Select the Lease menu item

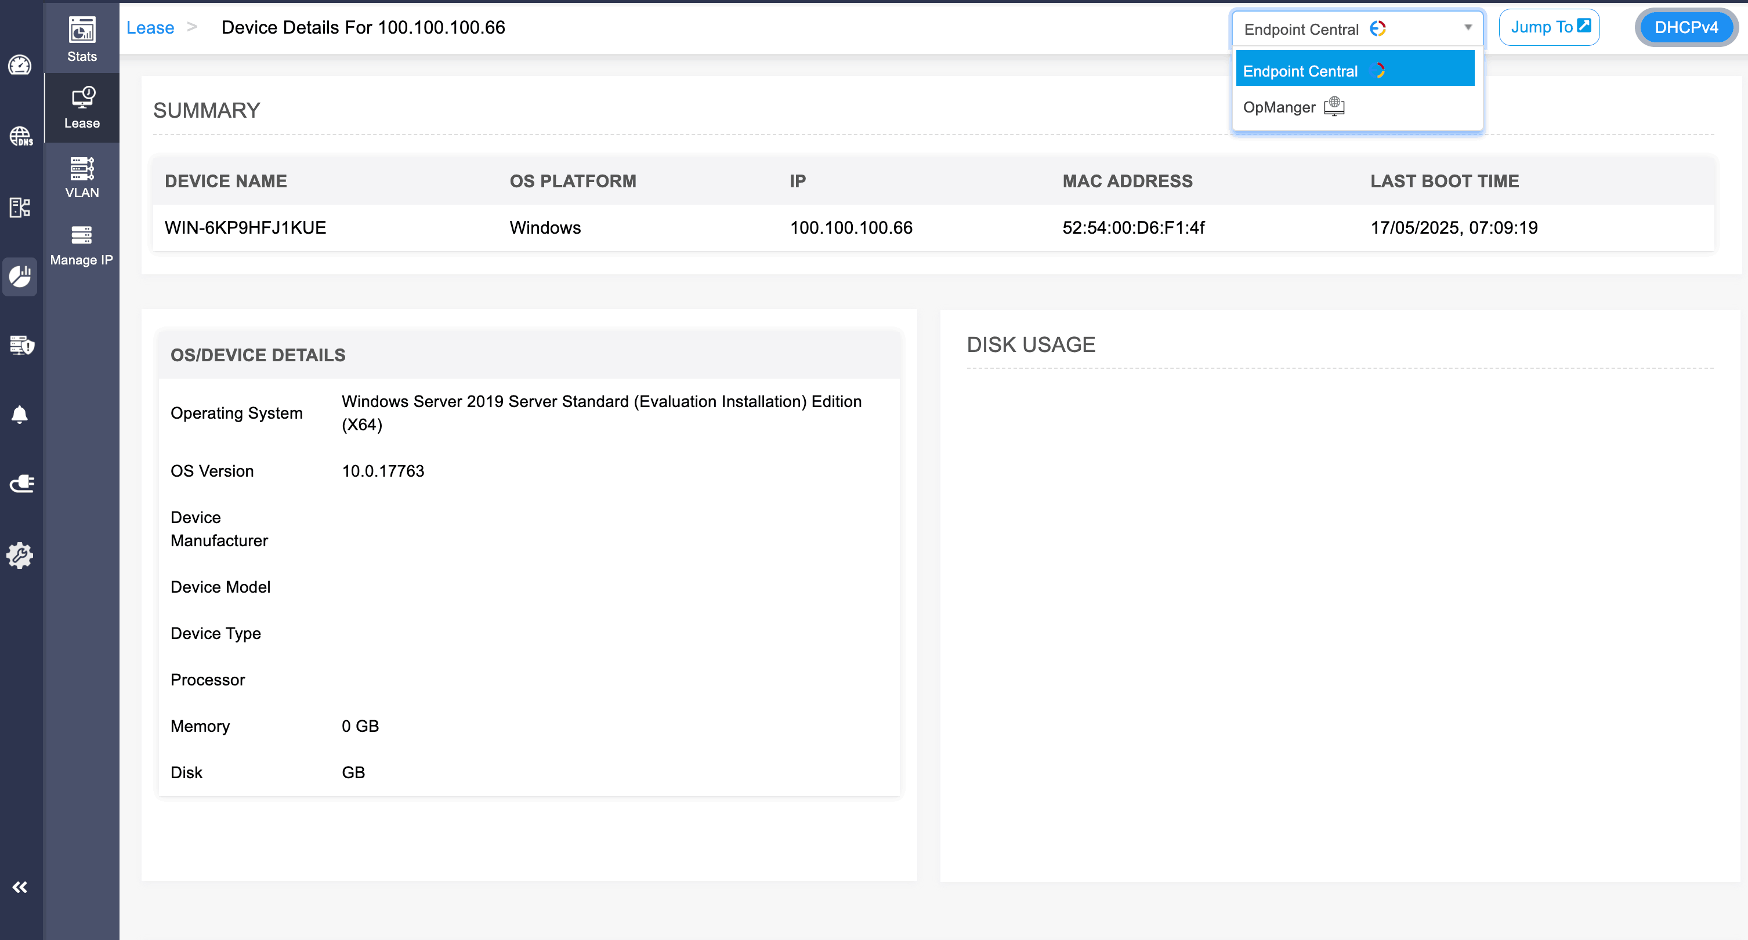coord(82,107)
